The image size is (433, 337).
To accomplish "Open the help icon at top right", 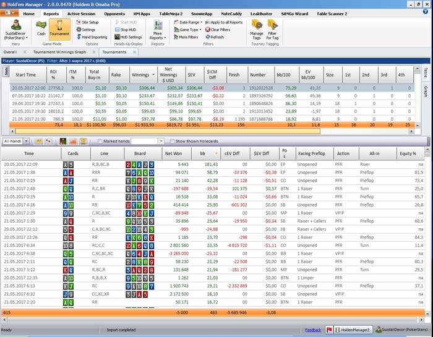I will tap(426, 12).
